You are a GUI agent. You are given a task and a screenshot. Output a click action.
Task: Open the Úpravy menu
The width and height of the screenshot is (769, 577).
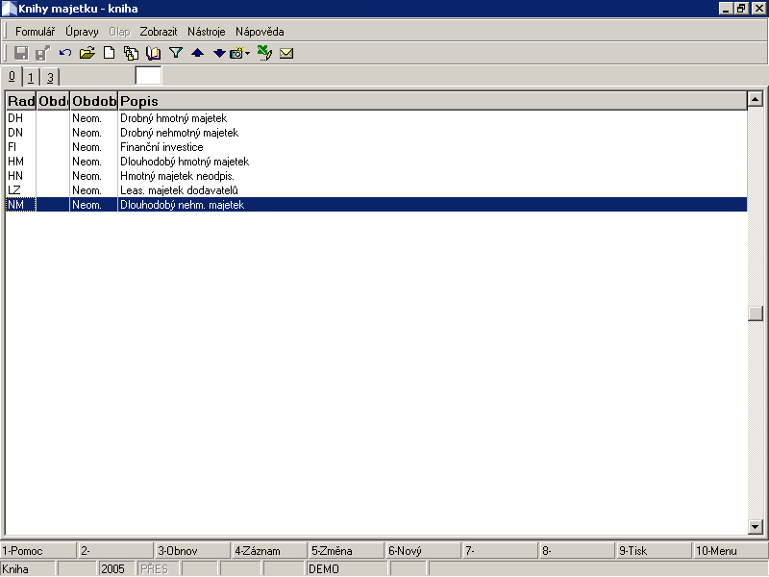pos(82,32)
